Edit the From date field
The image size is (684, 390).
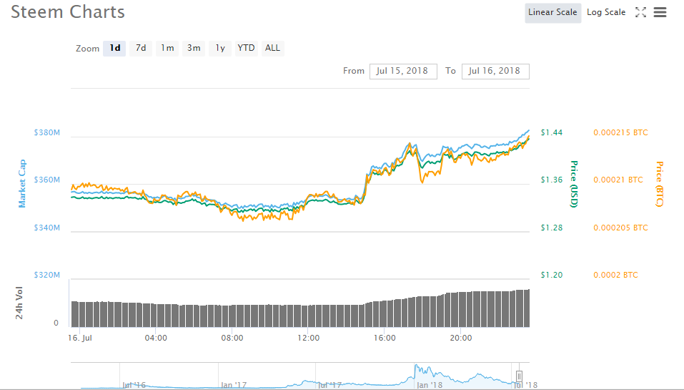pyautogui.click(x=403, y=71)
